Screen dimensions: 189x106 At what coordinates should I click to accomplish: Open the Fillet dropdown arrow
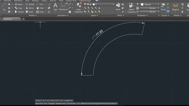(45, 8)
